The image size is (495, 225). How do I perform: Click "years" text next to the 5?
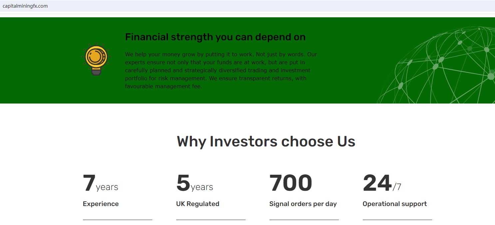[202, 187]
